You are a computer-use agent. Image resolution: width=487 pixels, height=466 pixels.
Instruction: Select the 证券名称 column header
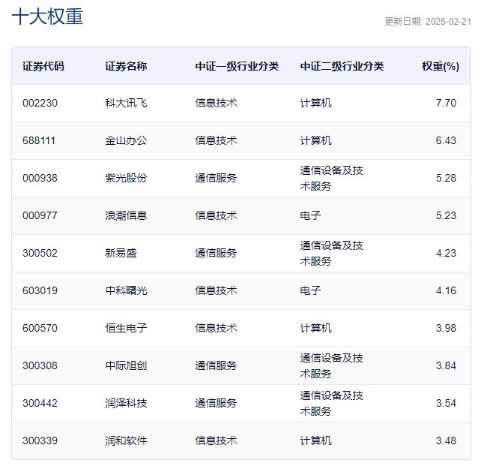pos(126,66)
